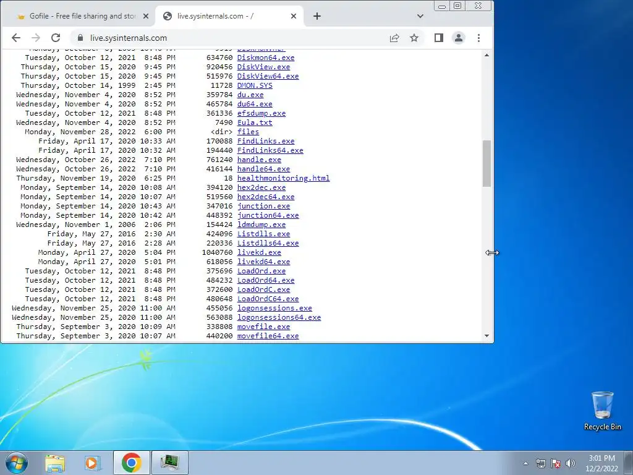Image resolution: width=633 pixels, height=475 pixels.
Task: Download movefile64.exe
Action: pyautogui.click(x=268, y=336)
